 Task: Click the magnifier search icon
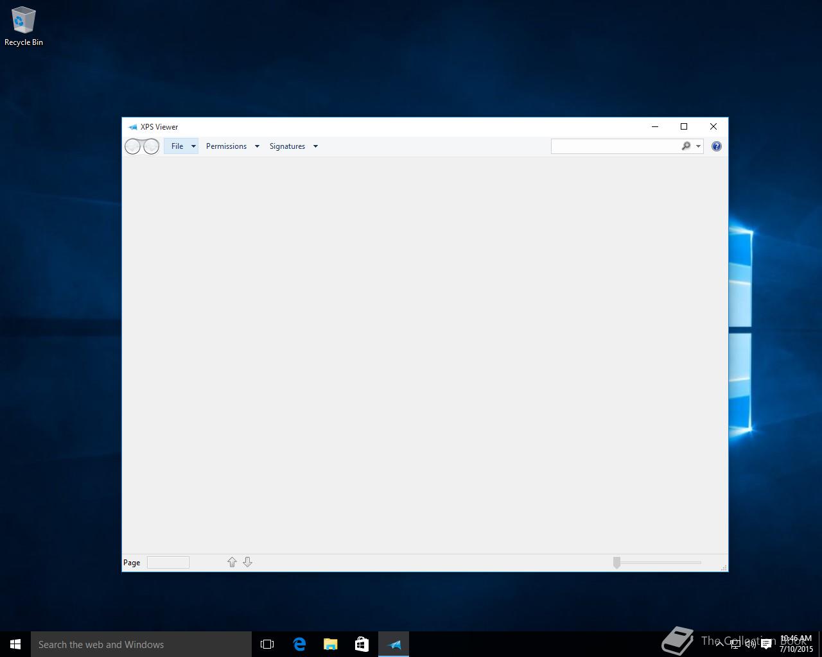pyautogui.click(x=686, y=146)
